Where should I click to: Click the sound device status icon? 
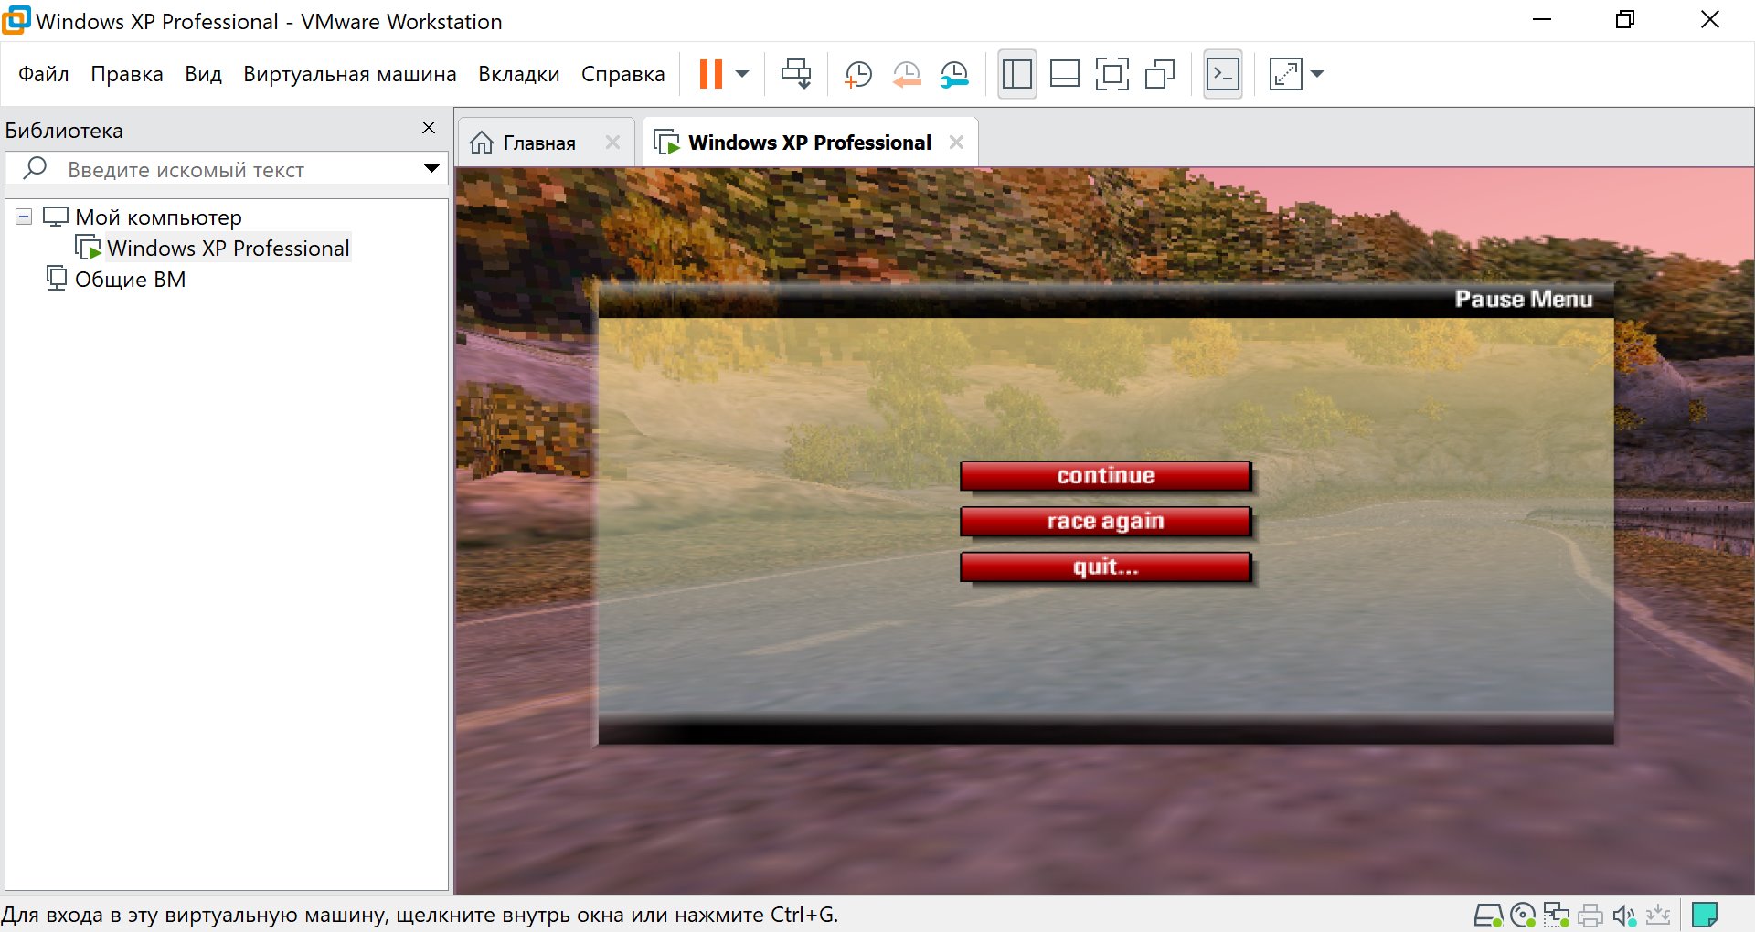tap(1623, 914)
